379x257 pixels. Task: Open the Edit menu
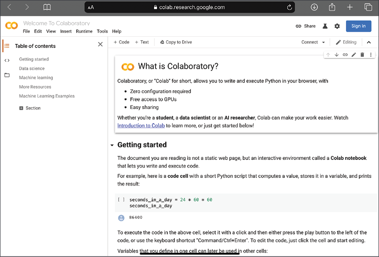38,31
